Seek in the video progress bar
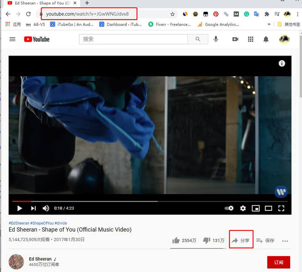Image resolution: width=302 pixels, height=272 pixels. (x=150, y=201)
